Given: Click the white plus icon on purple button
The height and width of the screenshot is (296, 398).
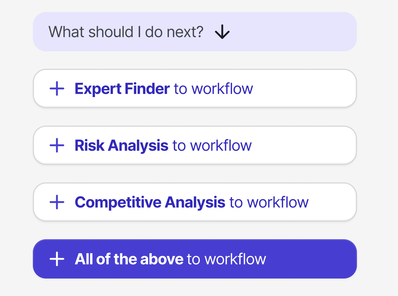Looking at the screenshot, I should (x=57, y=259).
